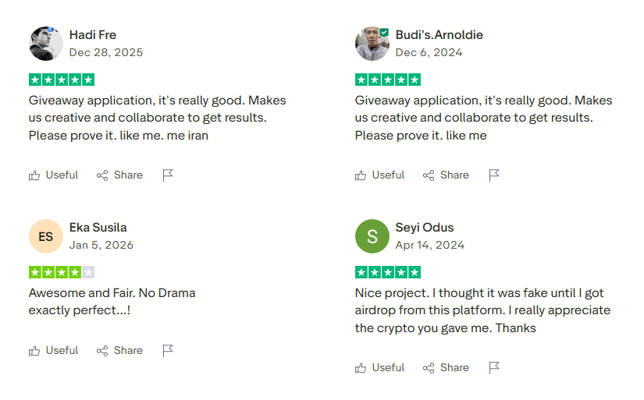Flag Budi's.Arnoldie's review
Viewport: 644px width, 400px height.
point(494,175)
